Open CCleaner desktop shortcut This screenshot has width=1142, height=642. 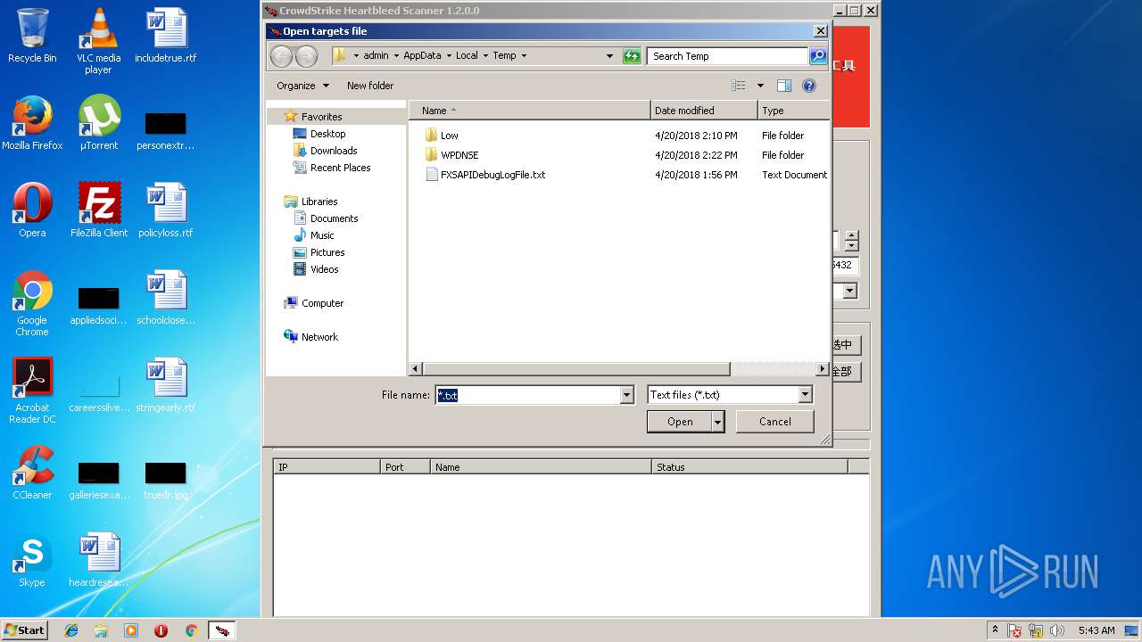pos(32,473)
